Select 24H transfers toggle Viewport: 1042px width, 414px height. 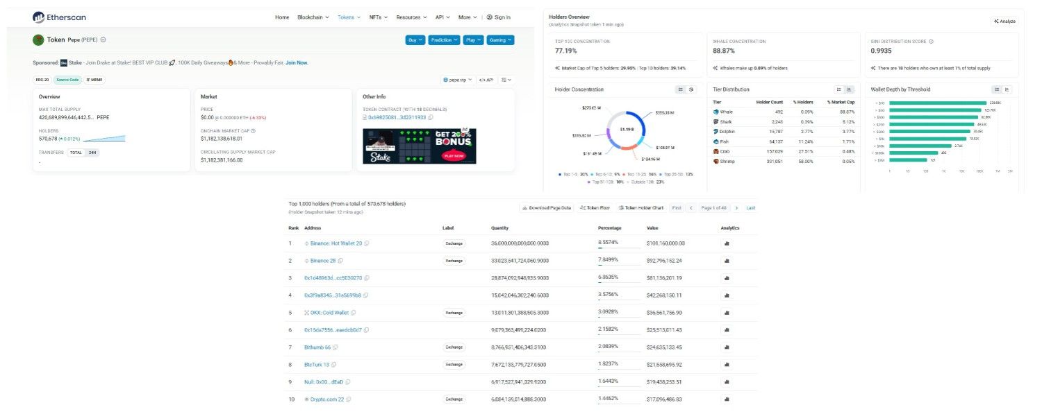92,153
